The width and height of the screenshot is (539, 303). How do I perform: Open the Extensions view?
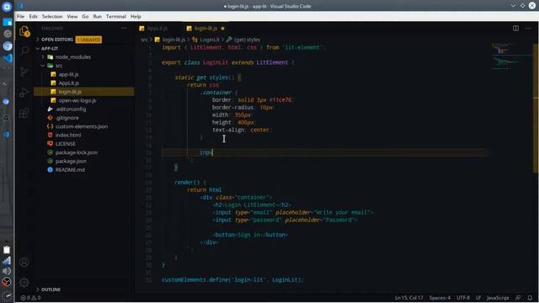(24, 113)
